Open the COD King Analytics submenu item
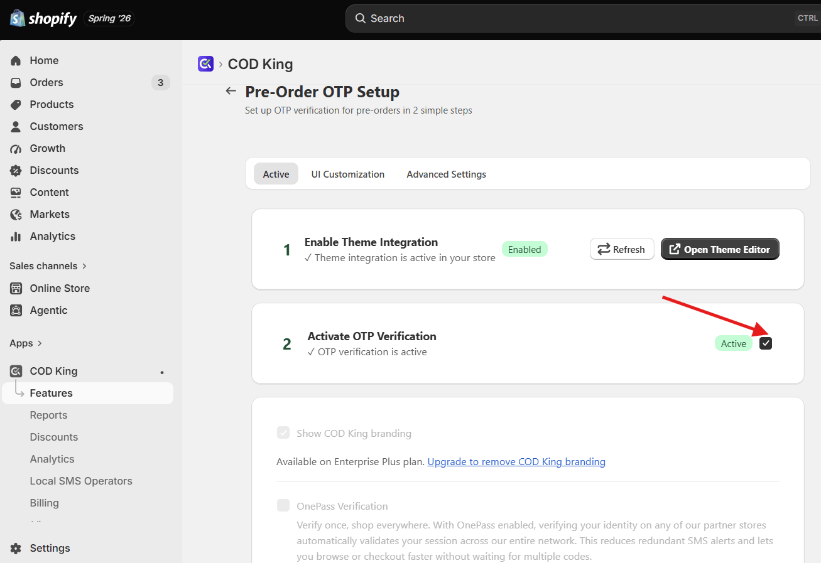821x563 pixels. click(x=52, y=459)
